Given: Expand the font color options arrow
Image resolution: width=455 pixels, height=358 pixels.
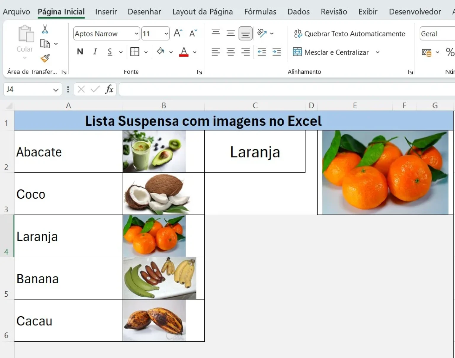Looking at the screenshot, I should click(x=195, y=52).
